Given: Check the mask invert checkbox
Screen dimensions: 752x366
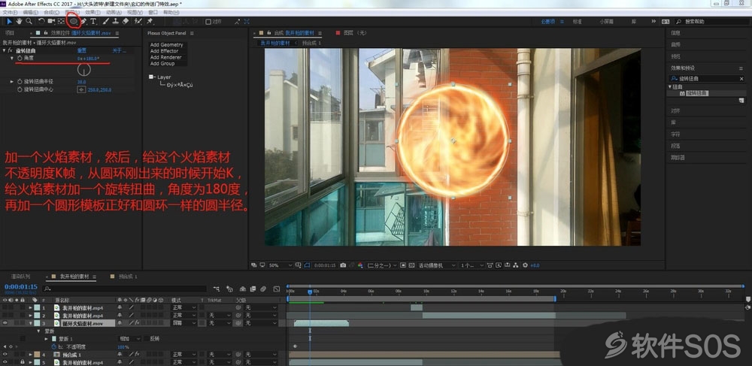Looking at the screenshot, I should (147, 339).
